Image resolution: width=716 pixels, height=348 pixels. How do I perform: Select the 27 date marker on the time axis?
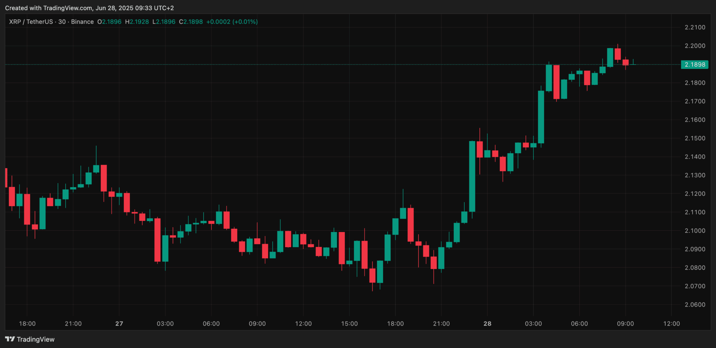click(x=119, y=323)
